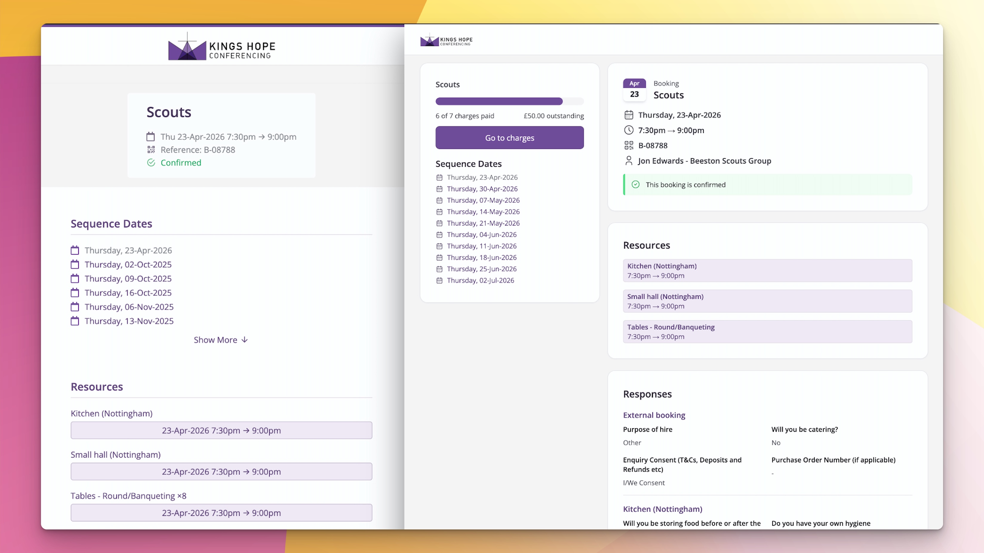984x553 pixels.
Task: Click calendar icon next to Thursday, 11-Jun-2026
Action: point(439,246)
